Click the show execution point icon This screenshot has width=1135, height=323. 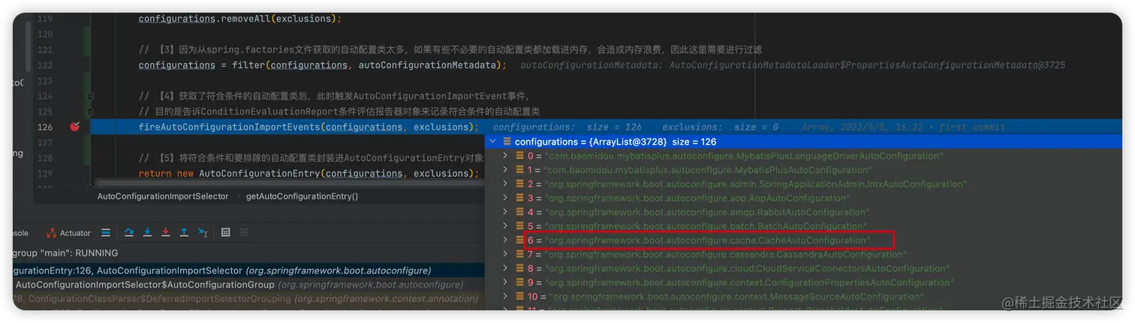pos(106,233)
